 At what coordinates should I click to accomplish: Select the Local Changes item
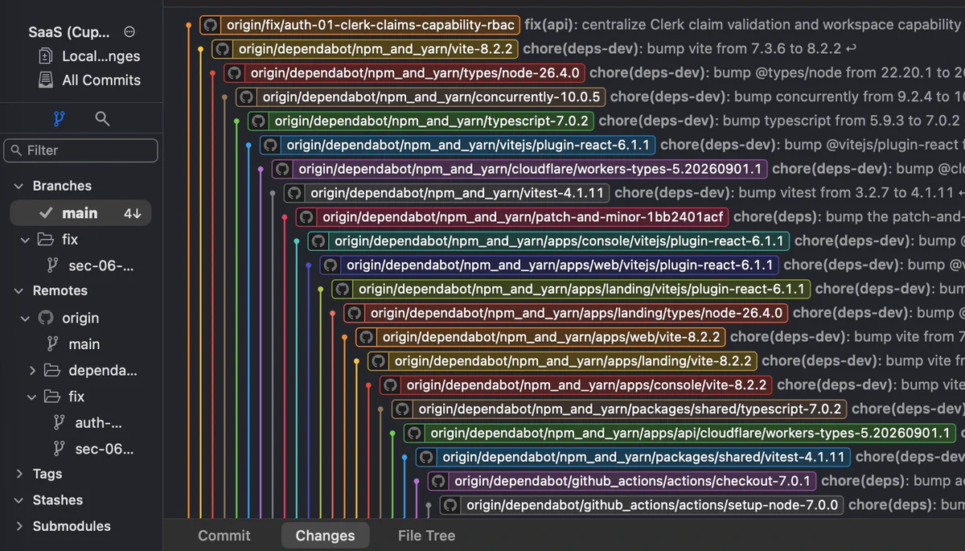pyautogui.click(x=89, y=56)
